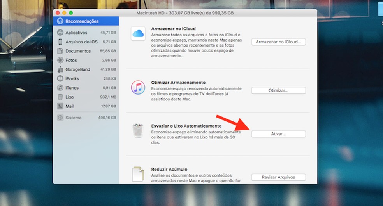Click the 5,71 GB iOS files size
383x206 pixels.
tap(109, 42)
